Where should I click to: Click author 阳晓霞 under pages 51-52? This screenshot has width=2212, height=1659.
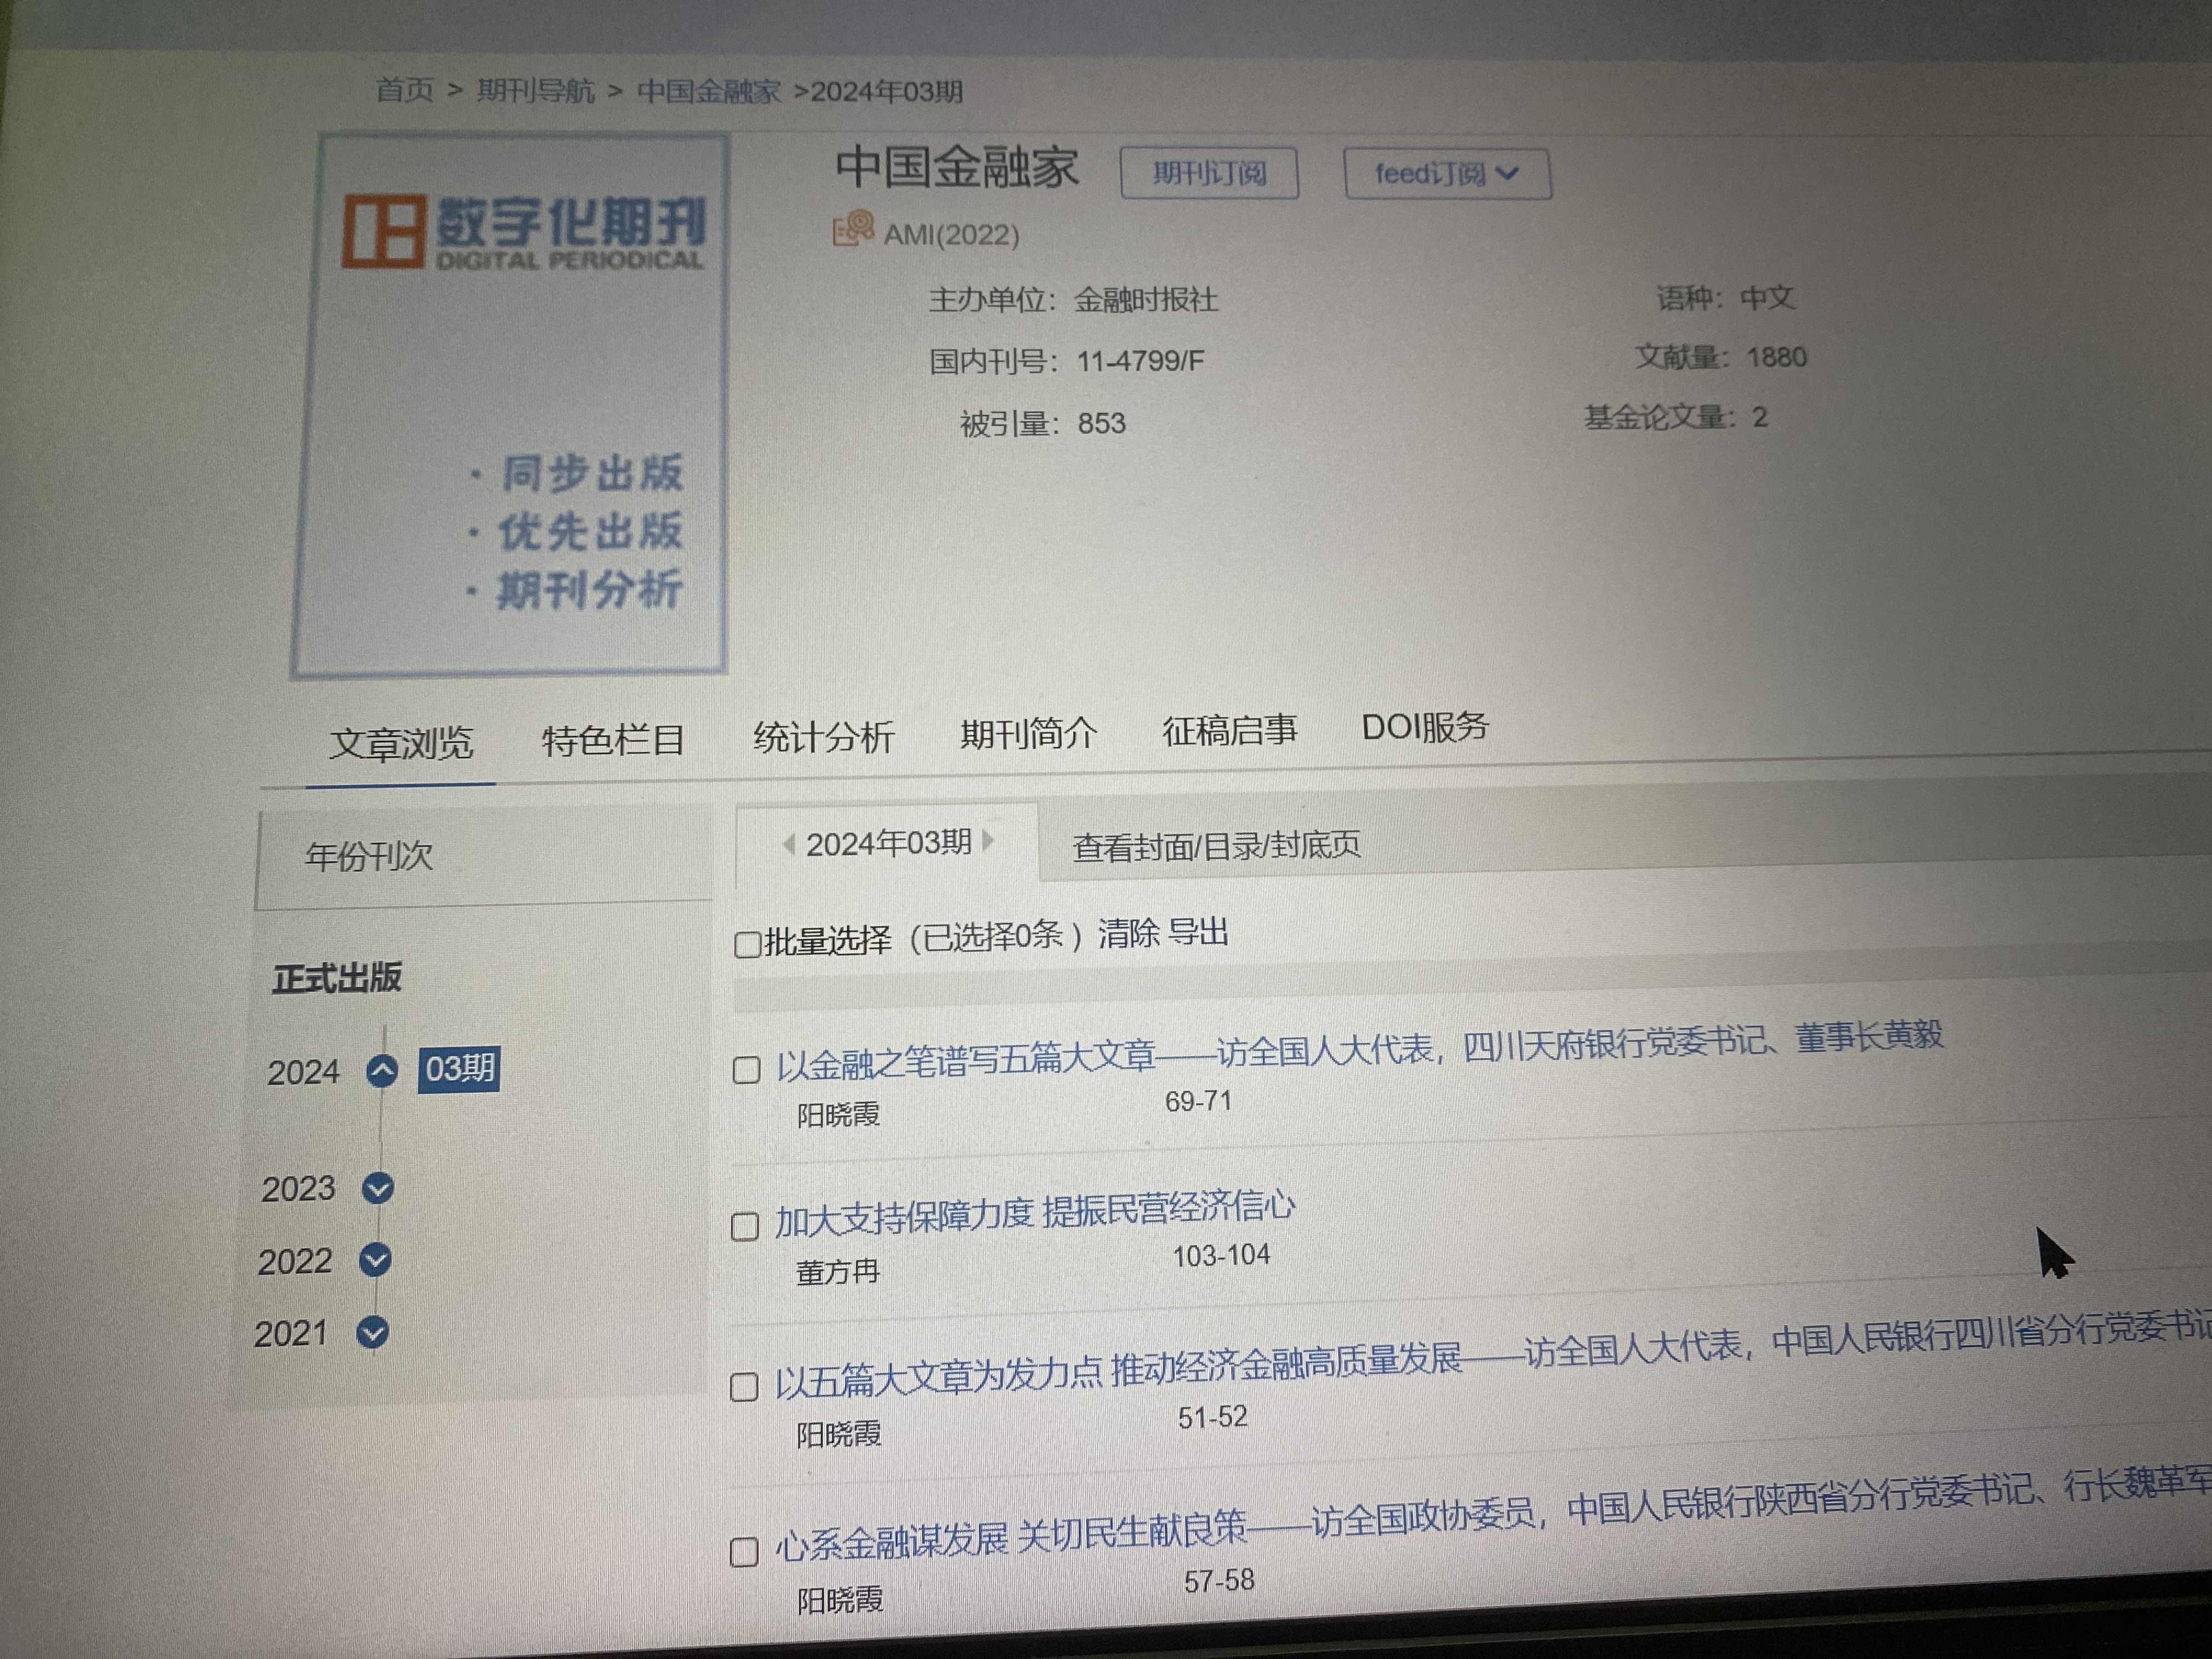pos(838,1435)
